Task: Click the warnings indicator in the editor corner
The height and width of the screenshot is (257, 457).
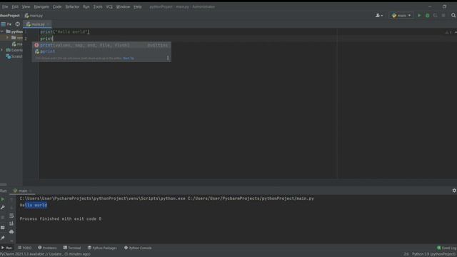Action: pyautogui.click(x=448, y=32)
